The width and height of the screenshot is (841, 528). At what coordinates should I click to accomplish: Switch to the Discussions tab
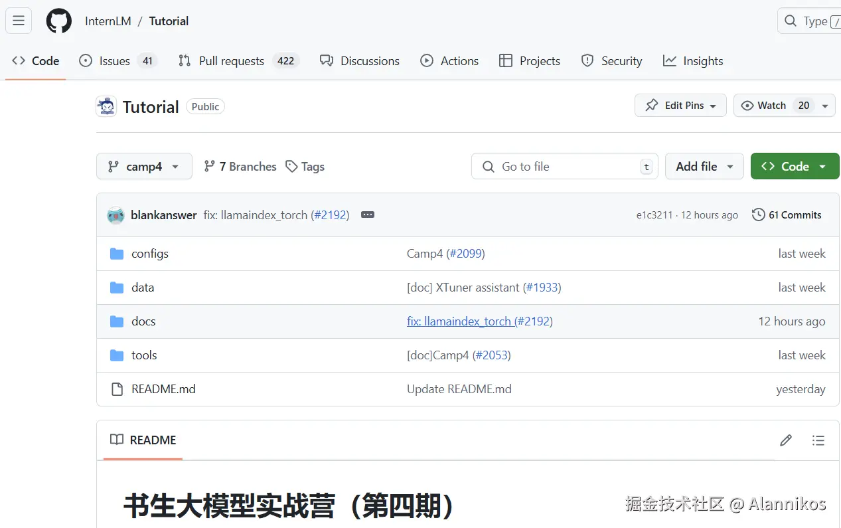pyautogui.click(x=360, y=60)
